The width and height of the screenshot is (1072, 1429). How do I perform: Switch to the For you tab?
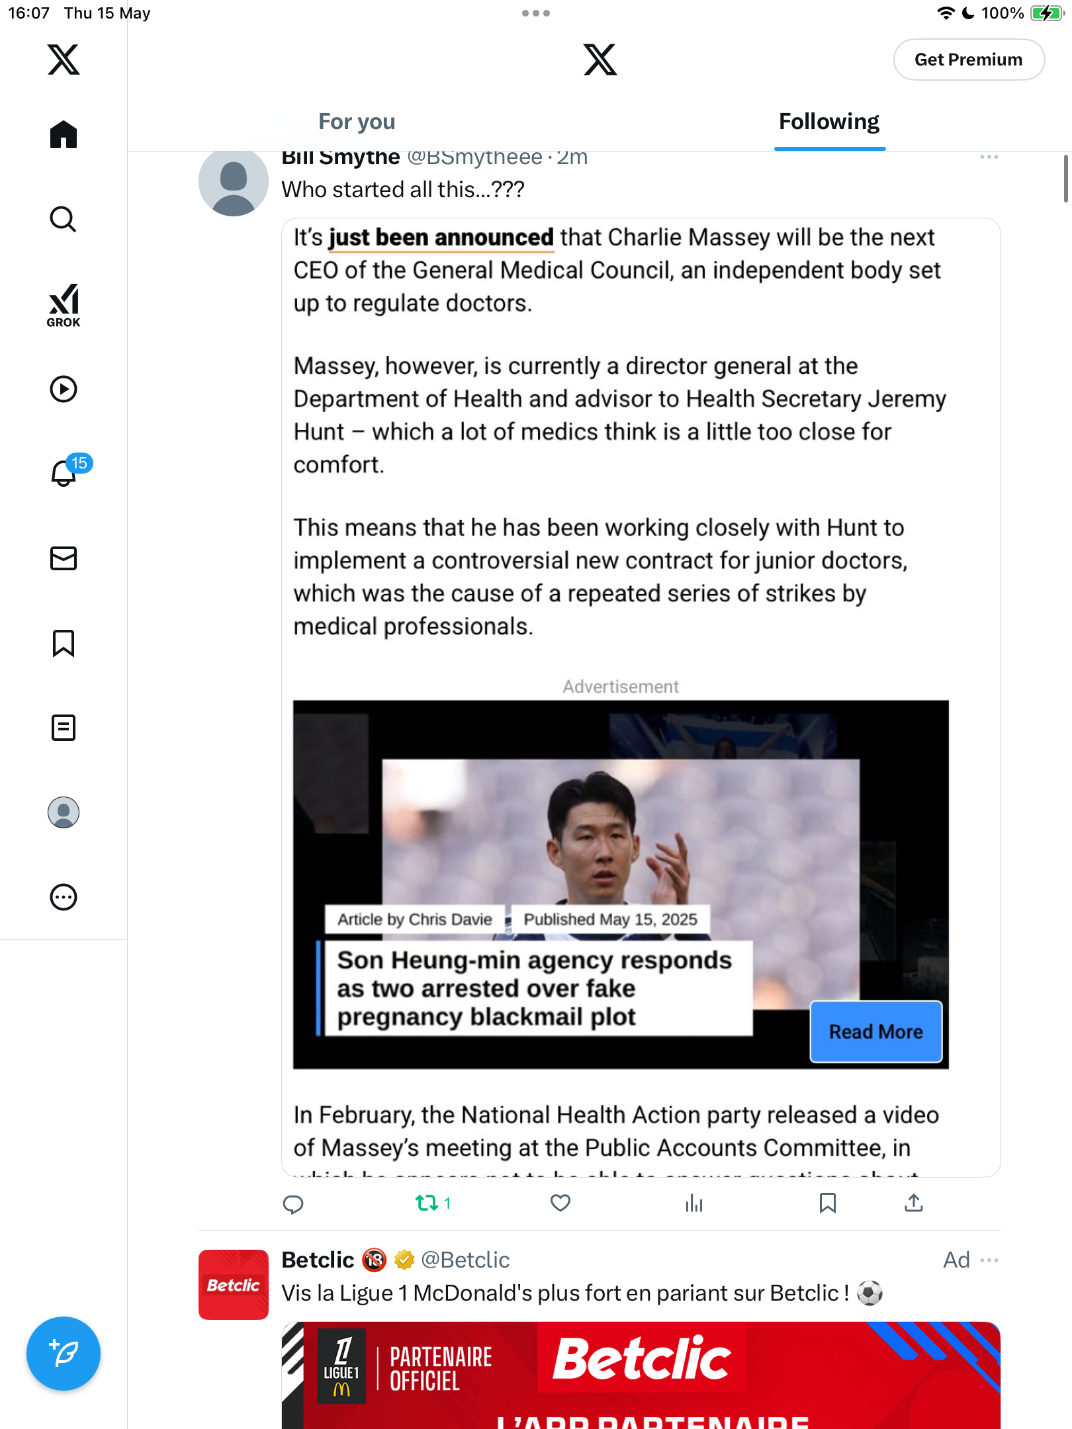point(357,122)
